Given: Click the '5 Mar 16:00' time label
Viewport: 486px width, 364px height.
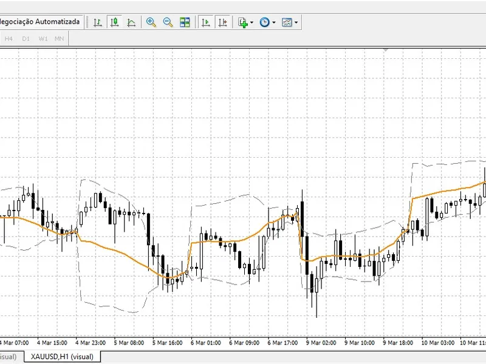Looking at the screenshot, I should 168,343.
